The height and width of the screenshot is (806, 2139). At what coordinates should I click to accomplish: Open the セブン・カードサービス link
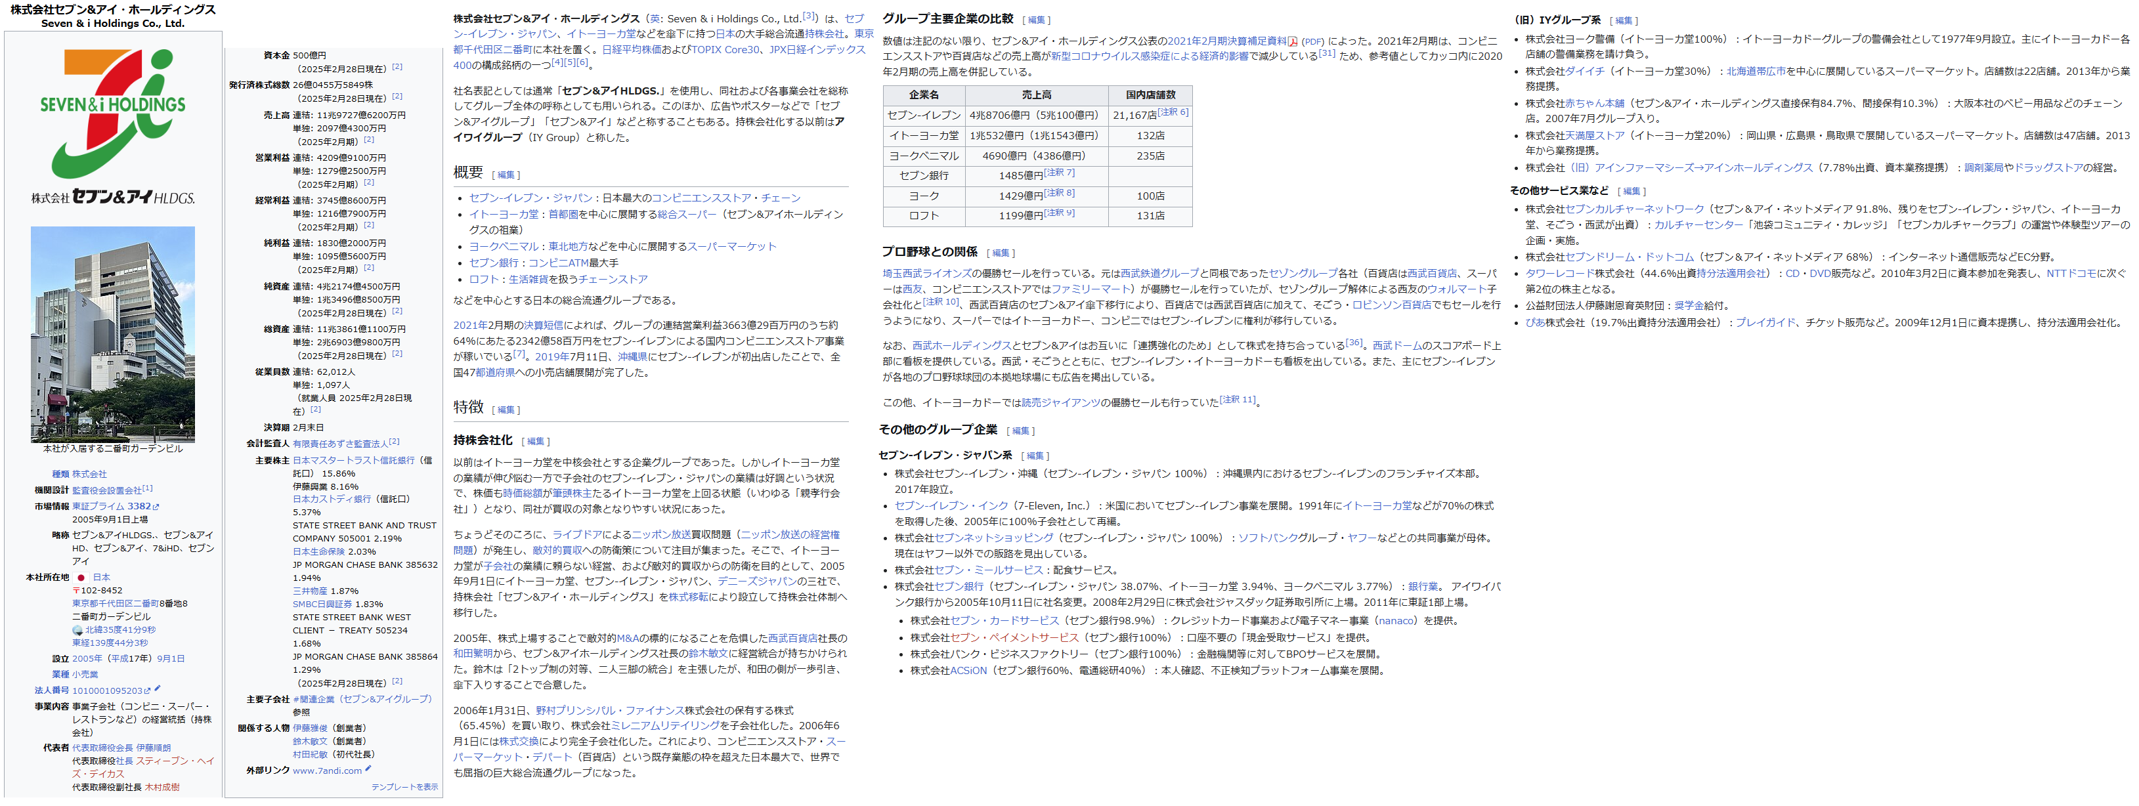click(1005, 622)
